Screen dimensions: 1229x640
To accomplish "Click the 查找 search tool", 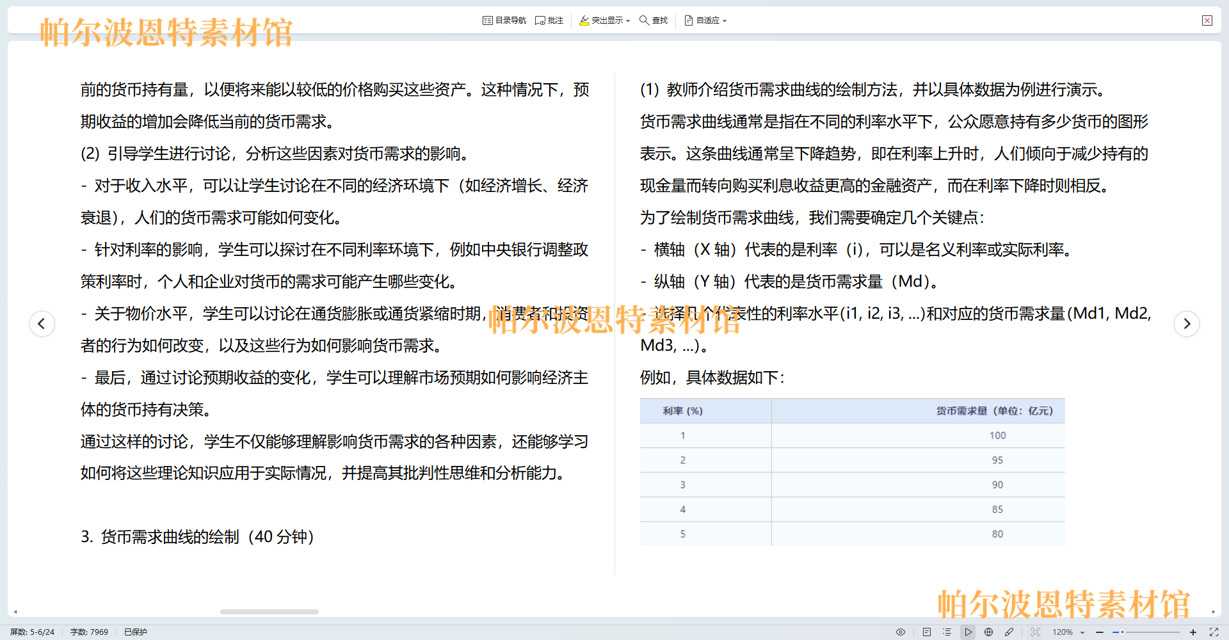I will click(x=654, y=20).
